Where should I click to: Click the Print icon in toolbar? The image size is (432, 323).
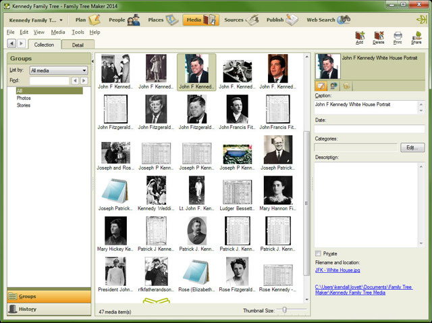pos(398,38)
